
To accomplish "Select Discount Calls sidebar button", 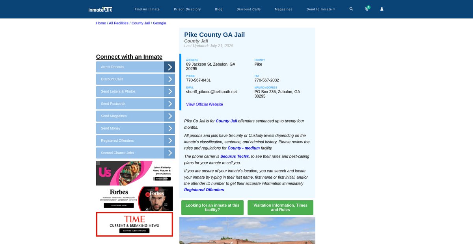I will coord(130,79).
